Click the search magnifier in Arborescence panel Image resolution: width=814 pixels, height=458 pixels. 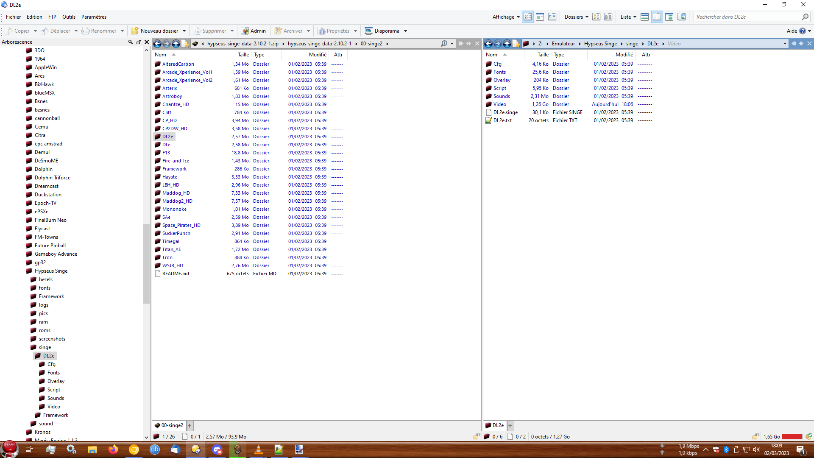coord(131,42)
